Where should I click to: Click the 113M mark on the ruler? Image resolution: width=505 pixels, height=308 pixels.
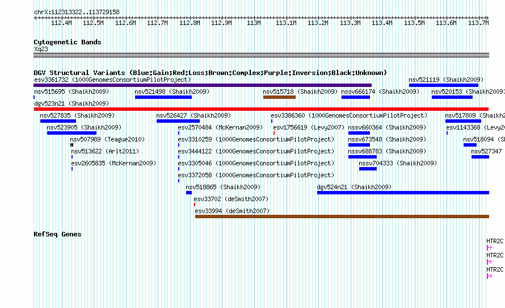pos(254,23)
